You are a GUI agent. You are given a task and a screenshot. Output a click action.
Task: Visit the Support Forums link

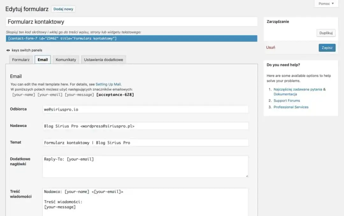[287, 101]
